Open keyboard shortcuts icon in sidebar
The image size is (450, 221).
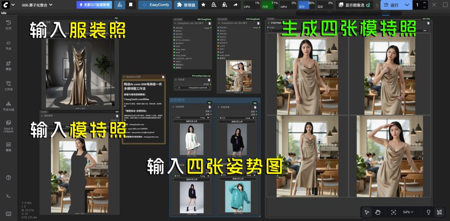8,214
